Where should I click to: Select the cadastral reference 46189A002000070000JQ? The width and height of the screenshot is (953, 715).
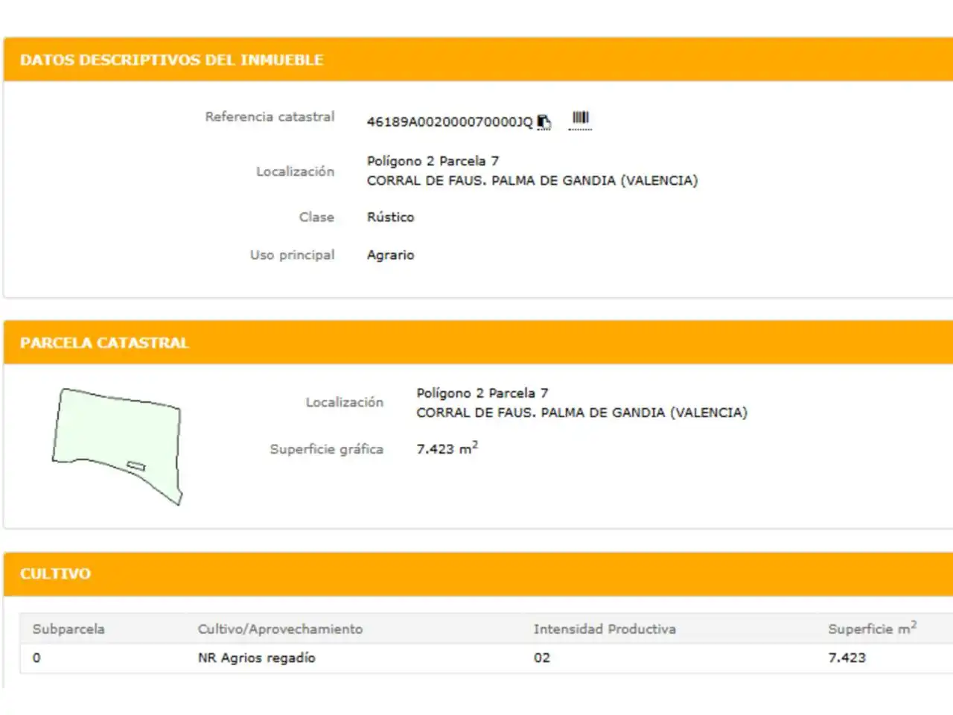click(x=450, y=121)
